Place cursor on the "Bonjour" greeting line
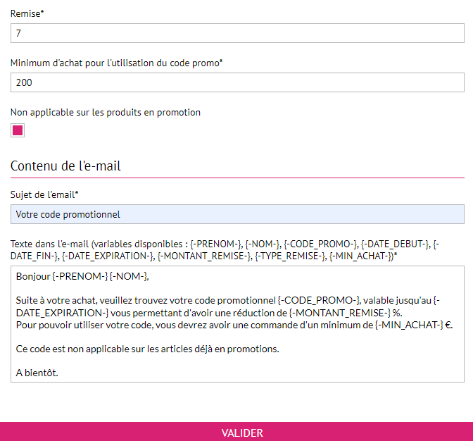 coord(33,277)
